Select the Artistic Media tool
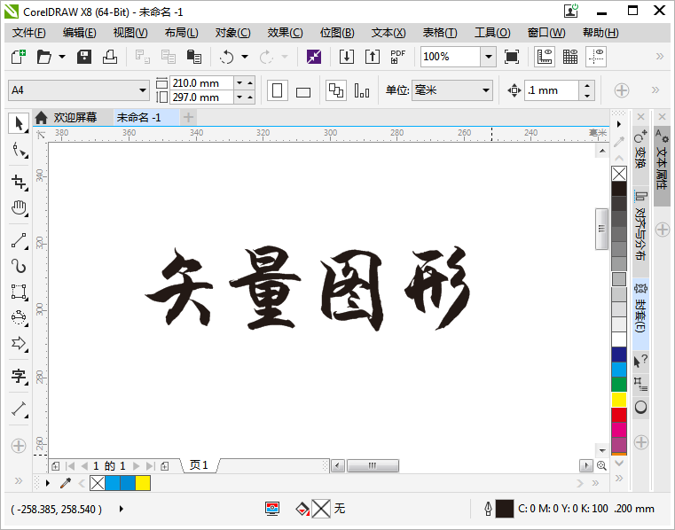The width and height of the screenshot is (675, 530). coord(19,265)
